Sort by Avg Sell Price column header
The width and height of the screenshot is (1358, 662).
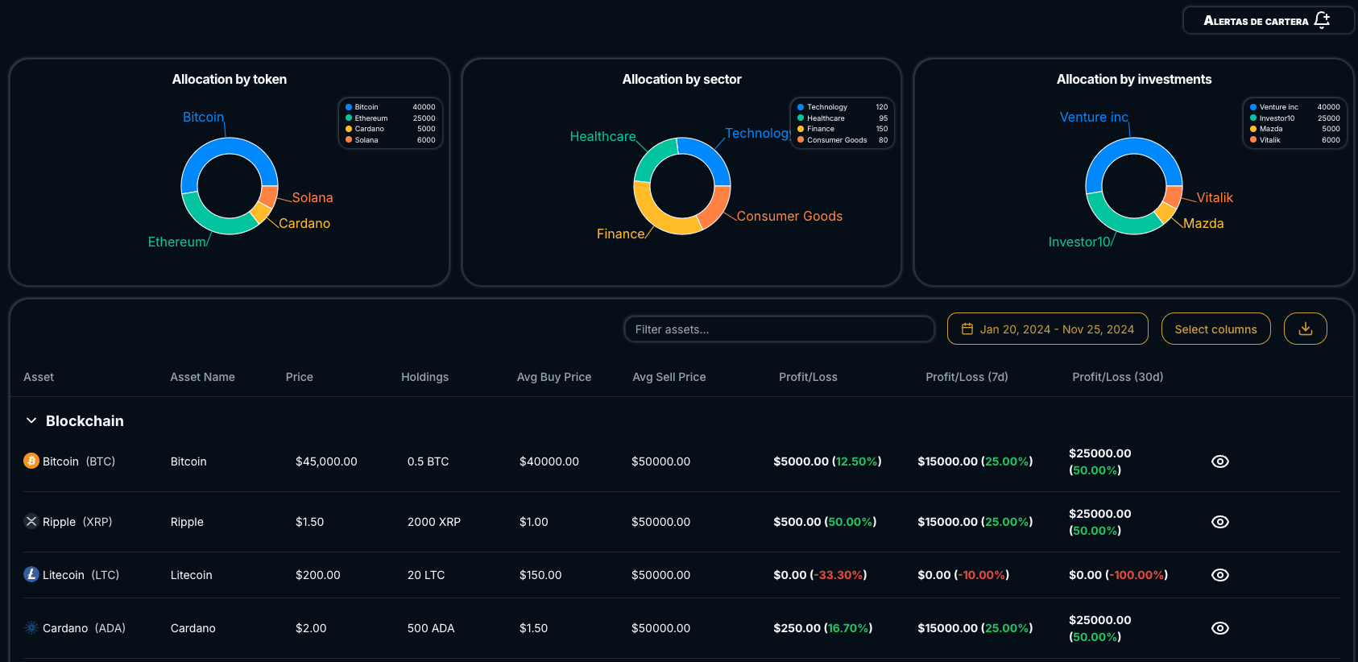coord(669,377)
